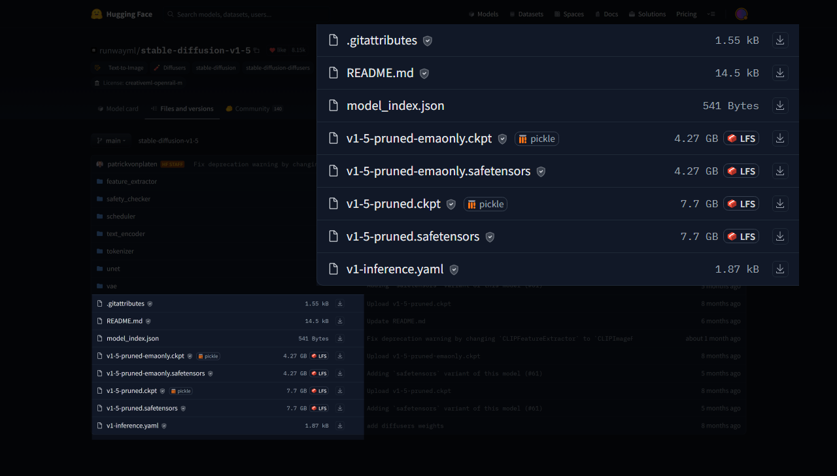Click the 'Update README.md' commit message
The height and width of the screenshot is (476, 837).
396,321
